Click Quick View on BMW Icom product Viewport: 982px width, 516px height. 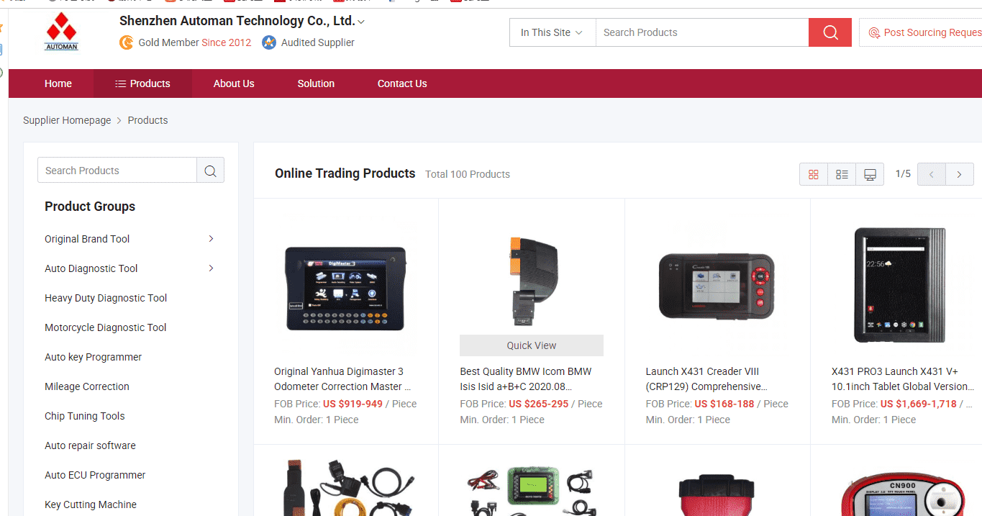[532, 345]
